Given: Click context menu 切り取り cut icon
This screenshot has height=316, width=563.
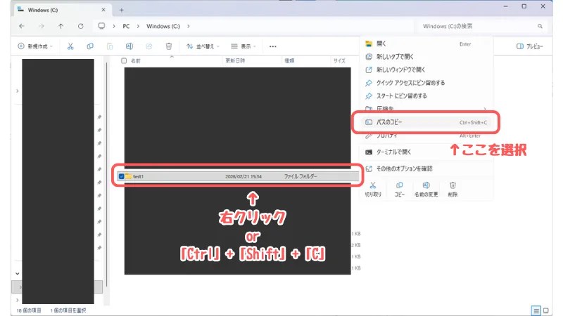Looking at the screenshot, I should coord(373,185).
